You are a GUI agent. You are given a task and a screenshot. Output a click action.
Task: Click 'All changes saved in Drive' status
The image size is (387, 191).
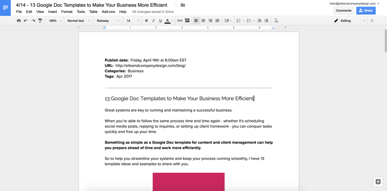click(153, 12)
